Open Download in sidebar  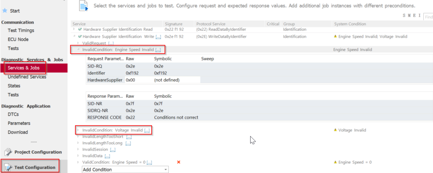coord(18,132)
